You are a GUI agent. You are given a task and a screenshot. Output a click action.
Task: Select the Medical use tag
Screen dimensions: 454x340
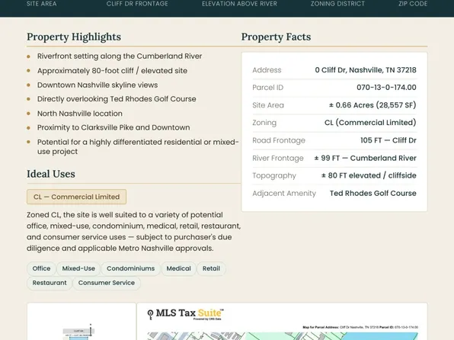click(x=179, y=268)
